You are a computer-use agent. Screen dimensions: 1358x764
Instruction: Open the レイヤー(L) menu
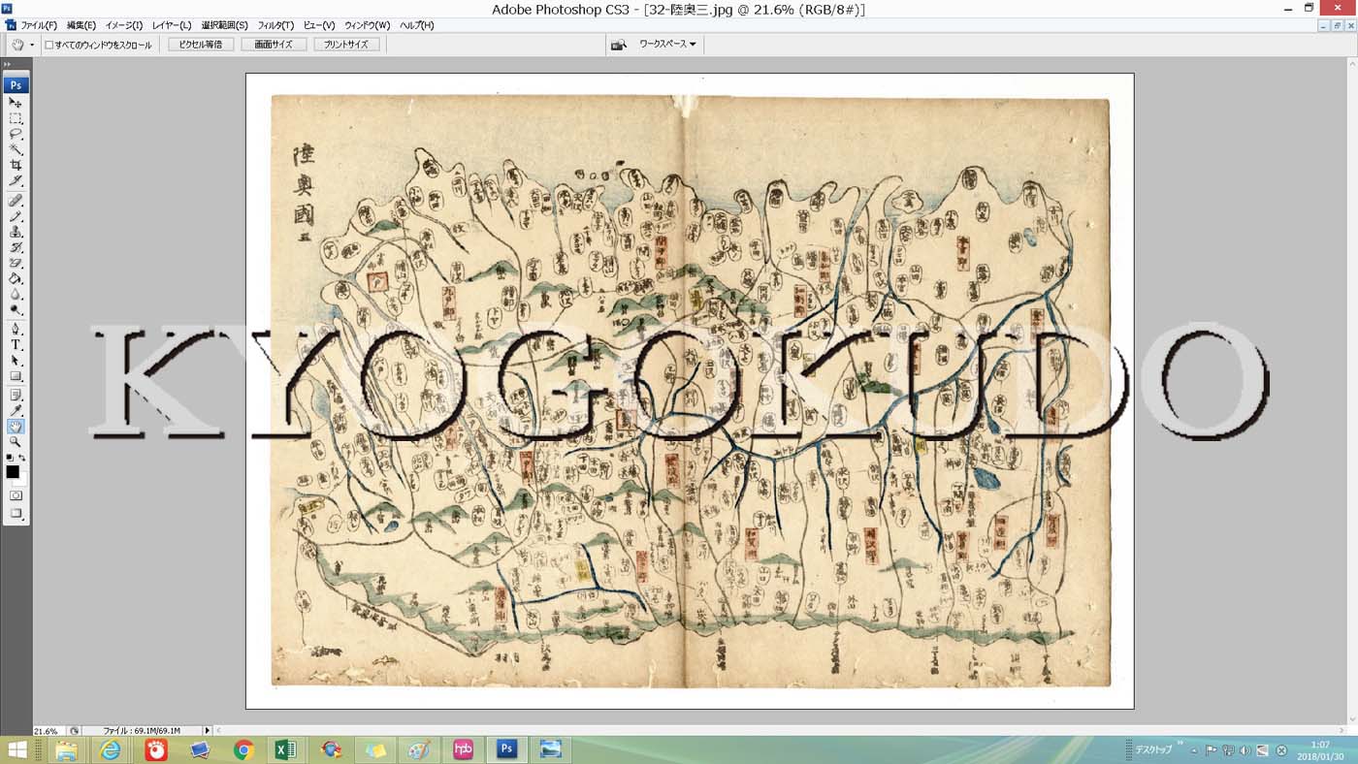pyautogui.click(x=172, y=25)
